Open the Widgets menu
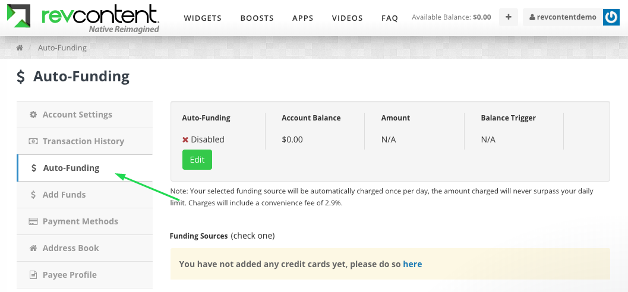The image size is (628, 292). point(203,18)
